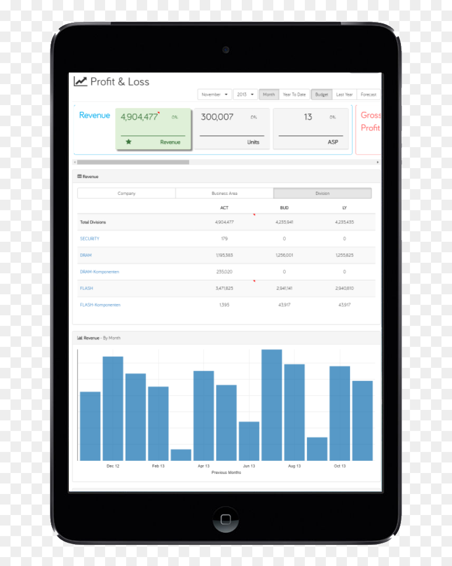Click the star icon on Revenue card
The height and width of the screenshot is (566, 452).
(x=129, y=142)
